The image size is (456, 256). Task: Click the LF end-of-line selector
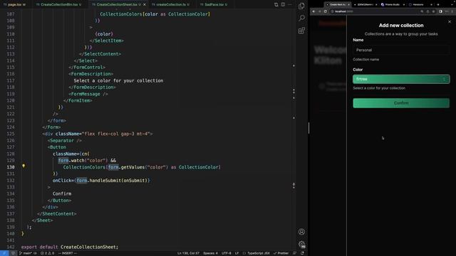coord(237,253)
